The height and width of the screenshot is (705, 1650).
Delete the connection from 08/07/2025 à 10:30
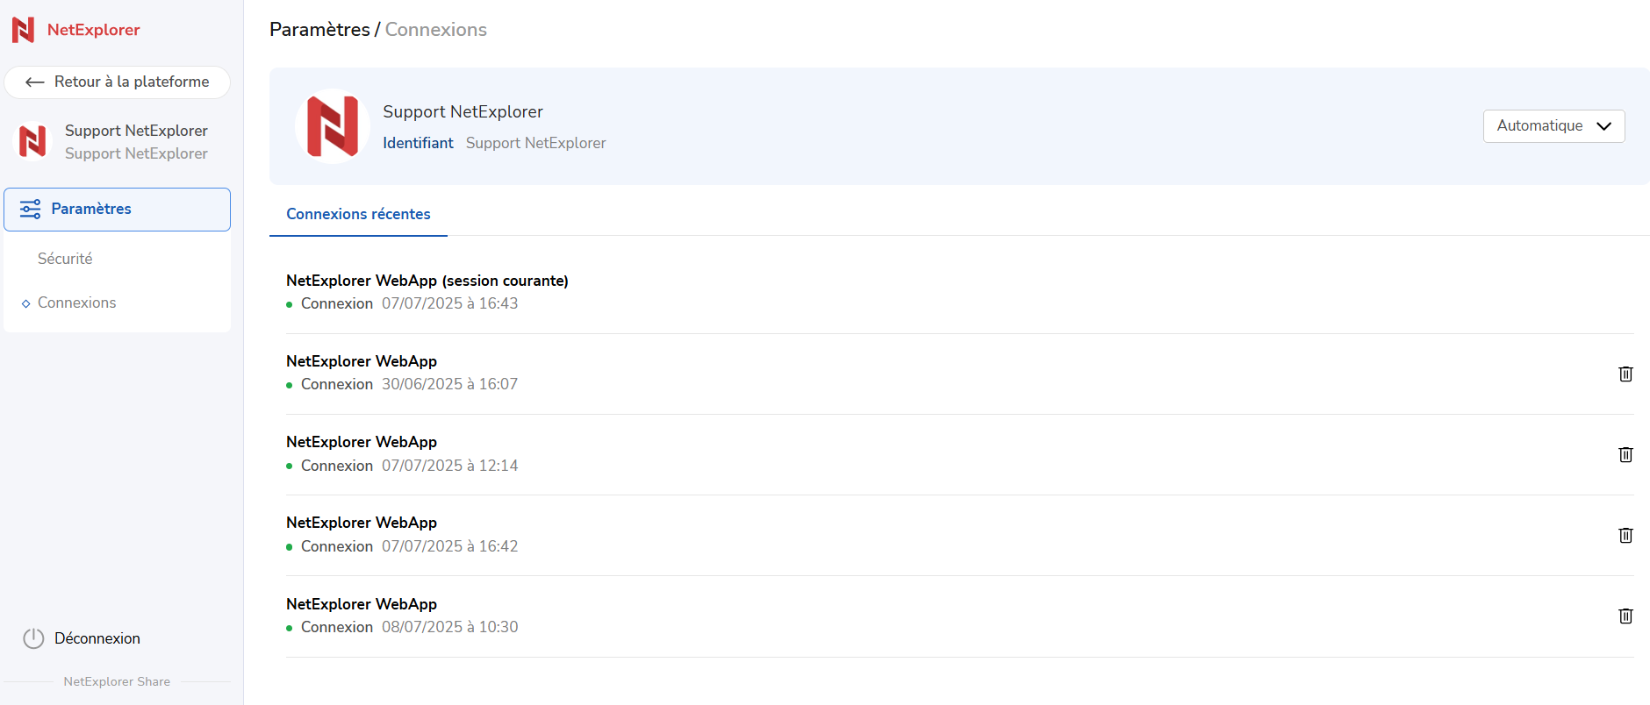click(x=1625, y=616)
